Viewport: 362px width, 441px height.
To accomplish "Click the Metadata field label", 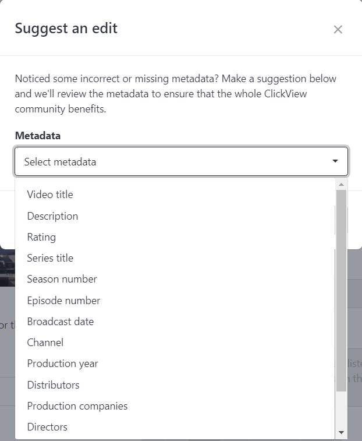I will [x=38, y=136].
